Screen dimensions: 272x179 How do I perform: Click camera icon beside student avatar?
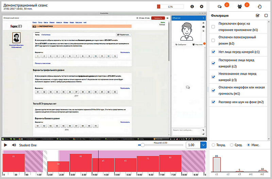(x=203, y=27)
